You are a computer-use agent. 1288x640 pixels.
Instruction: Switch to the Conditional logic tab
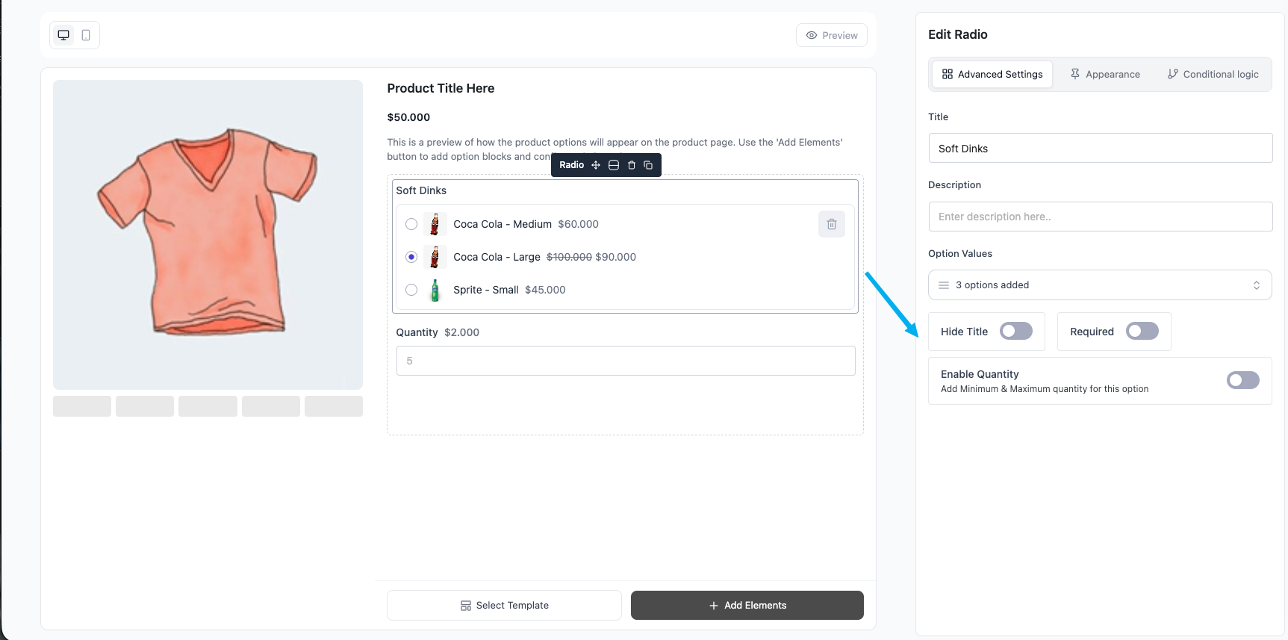click(x=1213, y=74)
